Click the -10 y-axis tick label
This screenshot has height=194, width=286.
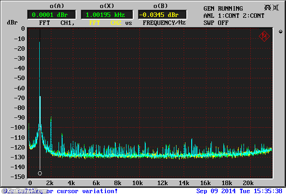[x=19, y=39]
